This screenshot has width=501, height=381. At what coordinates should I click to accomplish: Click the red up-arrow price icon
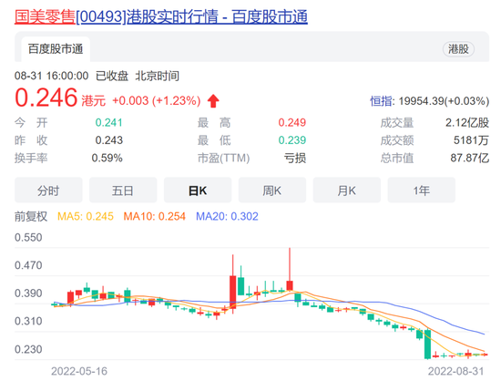pyautogui.click(x=213, y=101)
